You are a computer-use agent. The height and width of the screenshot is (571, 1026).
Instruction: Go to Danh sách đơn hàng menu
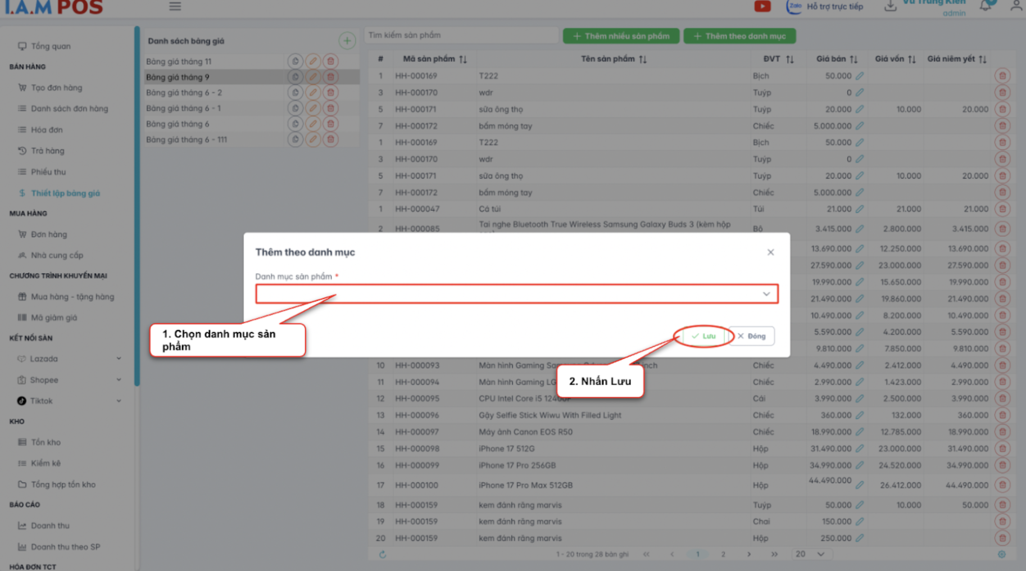(x=69, y=108)
